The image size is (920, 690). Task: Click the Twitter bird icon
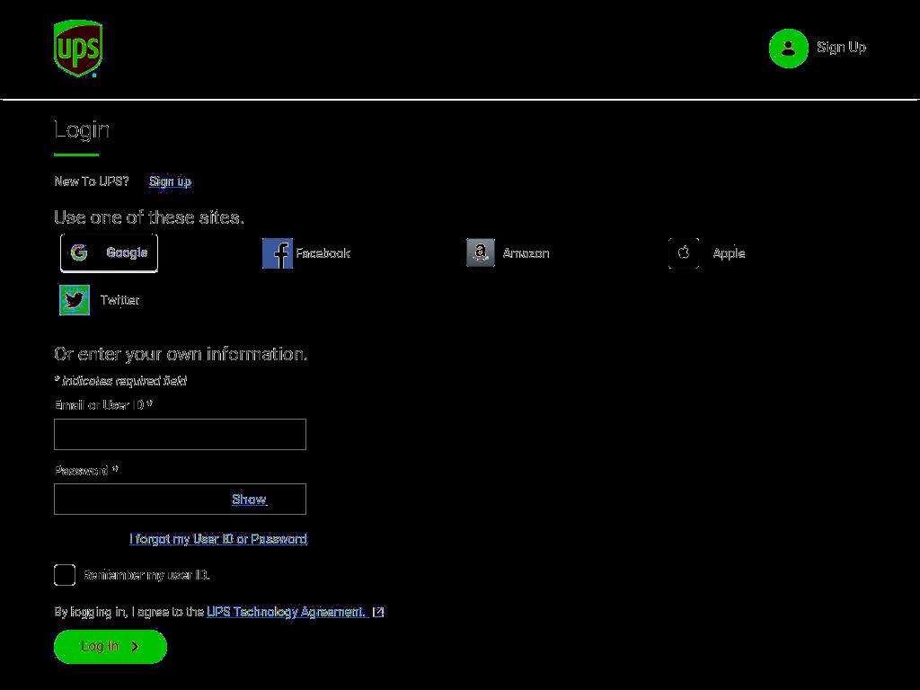[x=75, y=300]
